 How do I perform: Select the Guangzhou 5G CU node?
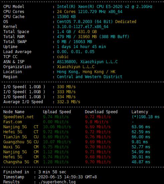(x=21, y=142)
